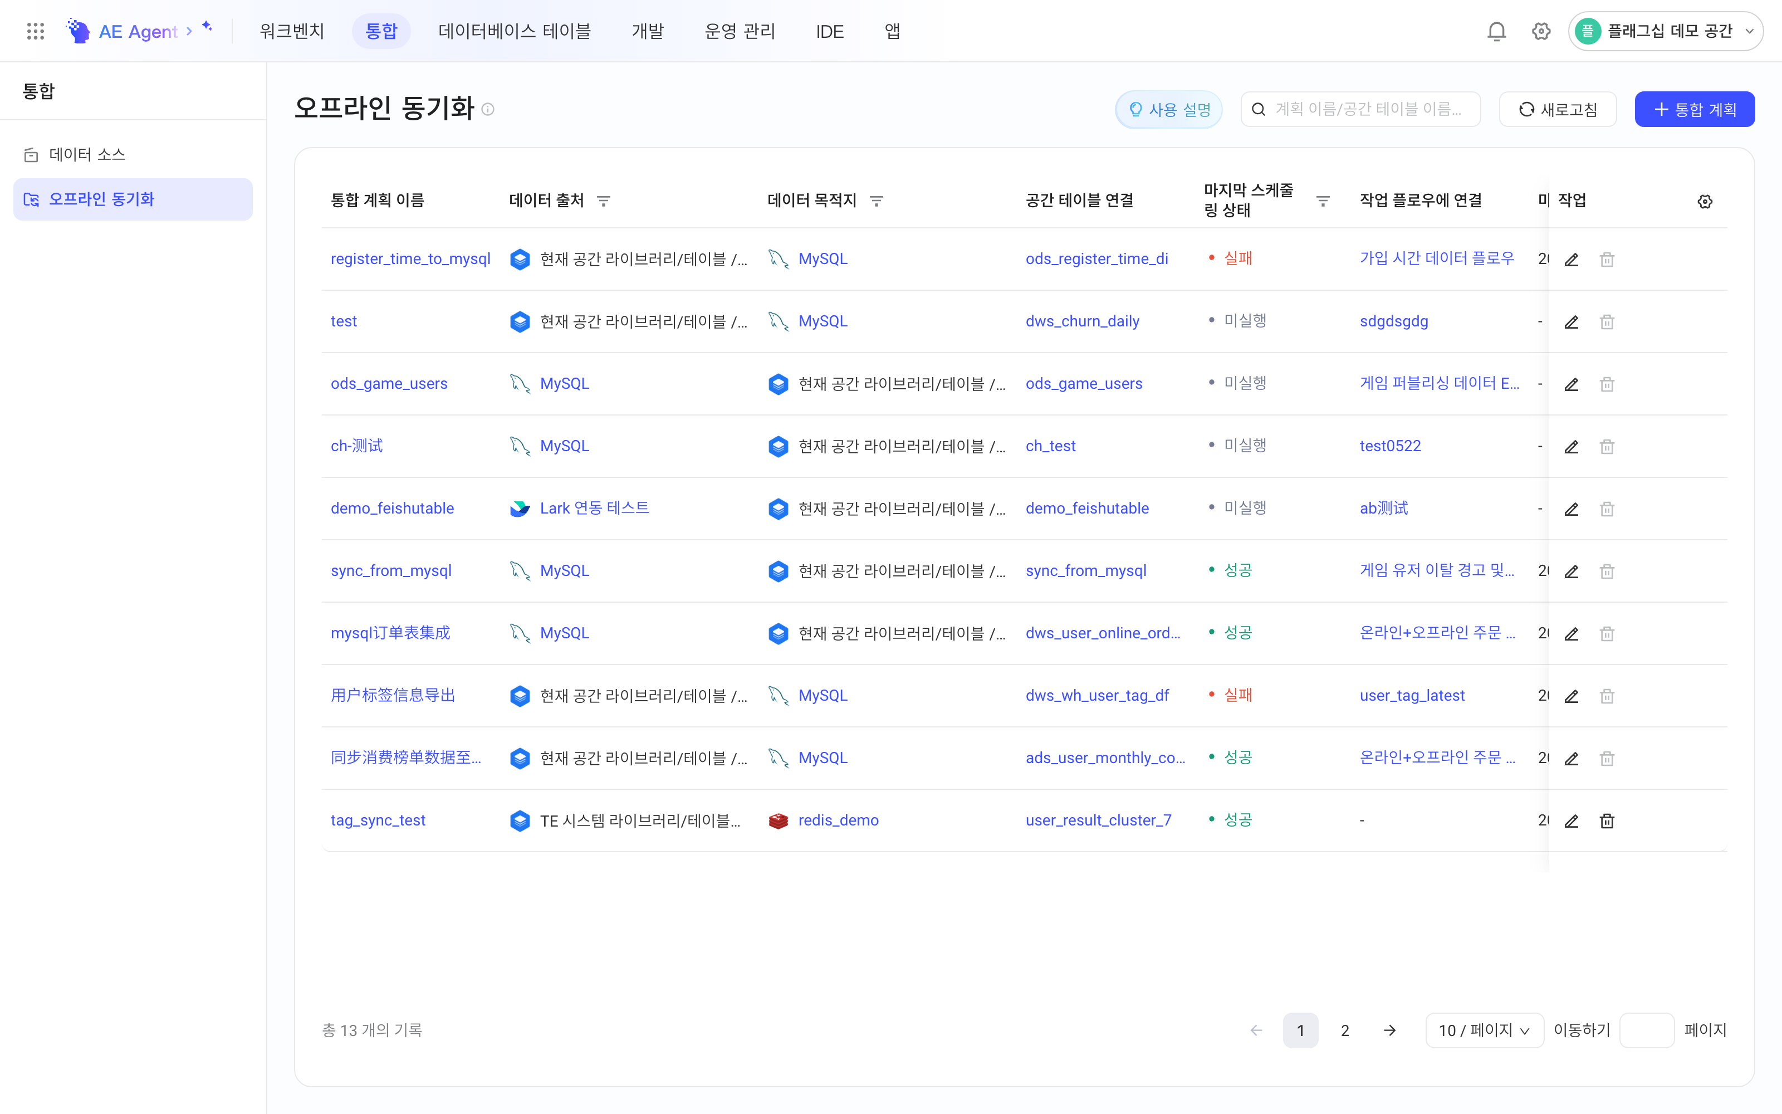Click the AE Agent sparkle icon
The height and width of the screenshot is (1114, 1782).
207,27
